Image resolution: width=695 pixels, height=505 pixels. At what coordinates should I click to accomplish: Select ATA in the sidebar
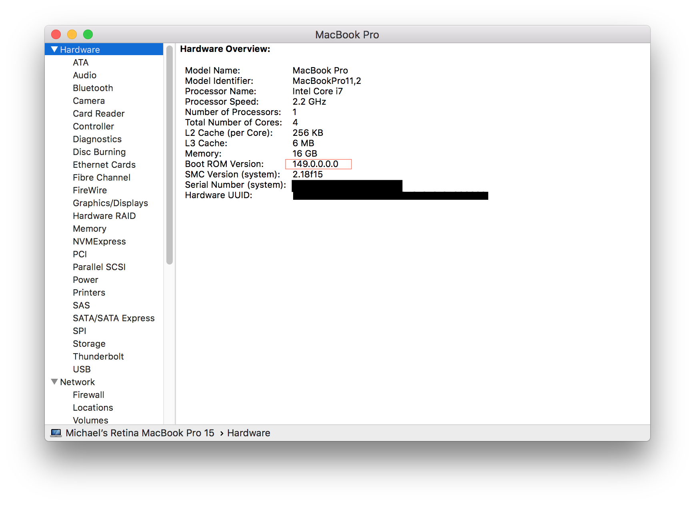81,62
